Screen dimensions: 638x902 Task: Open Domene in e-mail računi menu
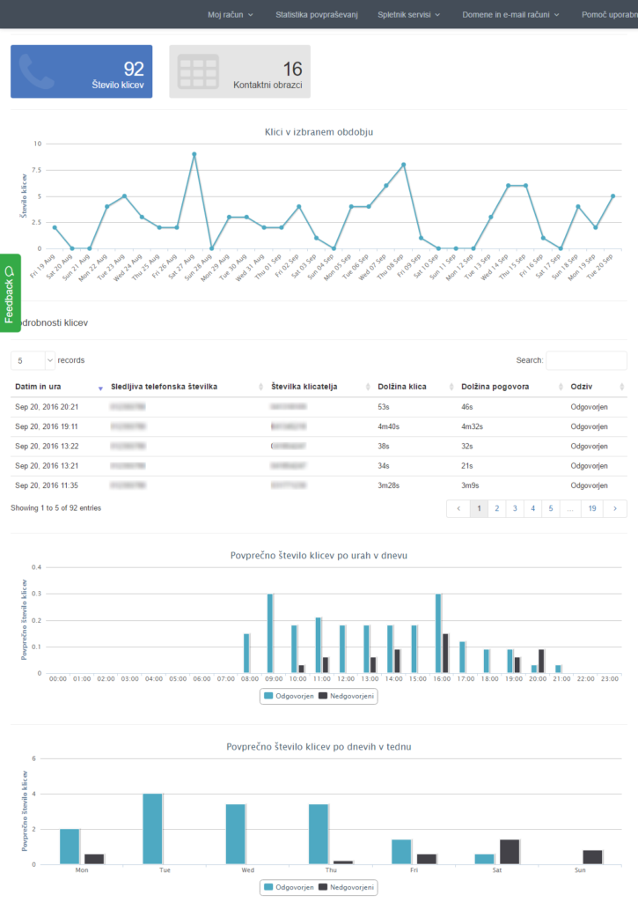[x=510, y=15]
